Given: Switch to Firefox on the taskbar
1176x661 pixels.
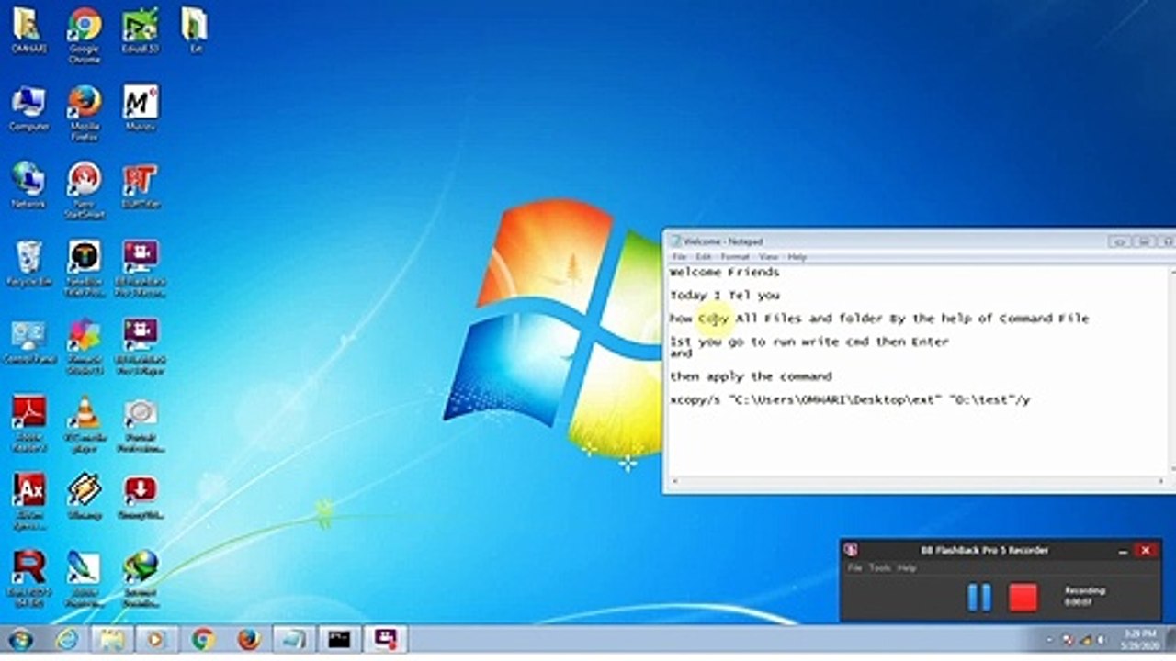Looking at the screenshot, I should (x=248, y=639).
